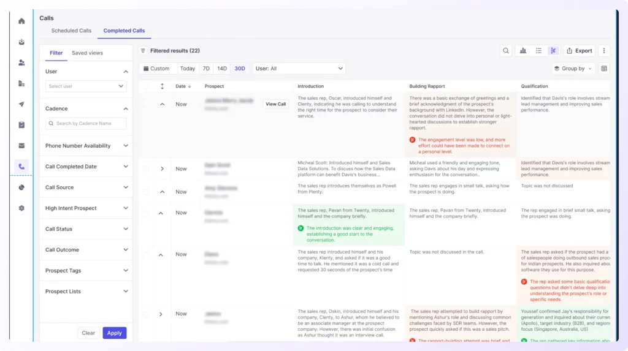Select the 14D date range
Screen dimensions: 628x351
222,69
